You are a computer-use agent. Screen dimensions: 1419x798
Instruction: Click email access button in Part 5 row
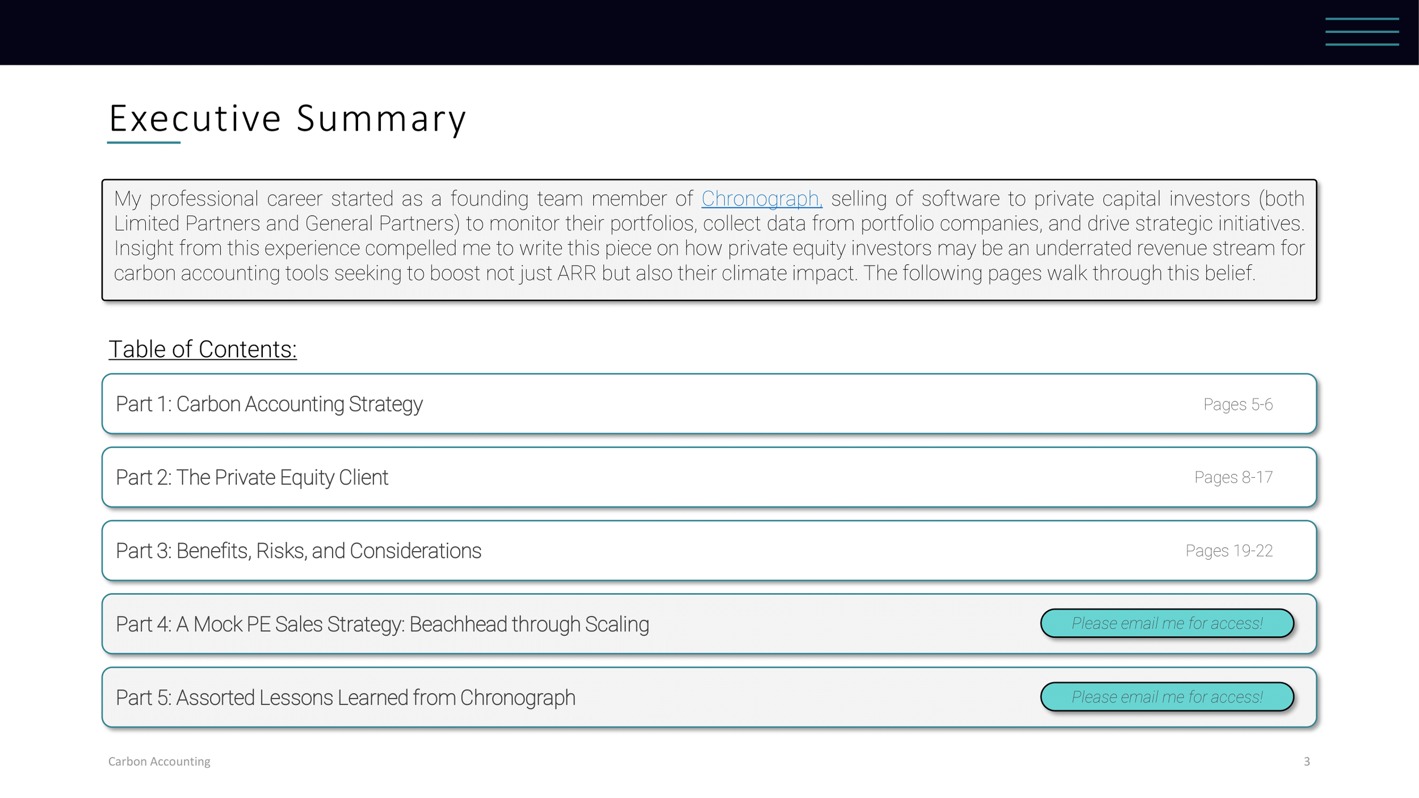click(1167, 696)
